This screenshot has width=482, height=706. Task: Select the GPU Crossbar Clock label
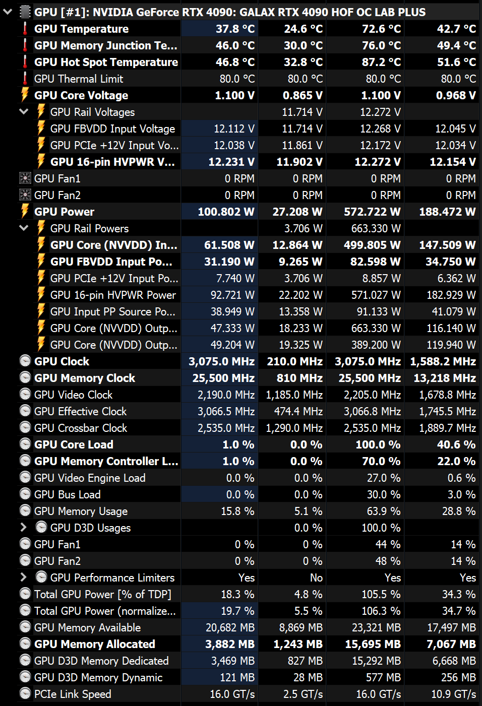pos(81,428)
